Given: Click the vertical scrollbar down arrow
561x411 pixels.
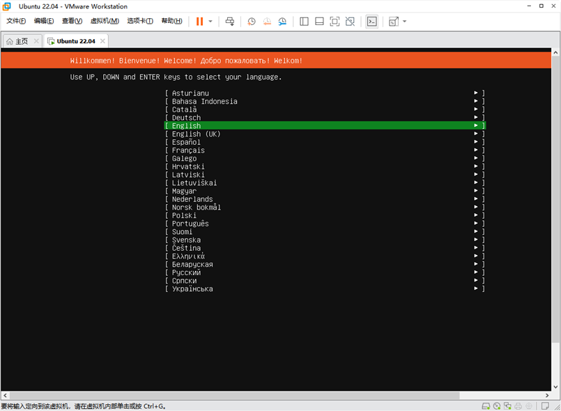Looking at the screenshot, I should point(555,387).
